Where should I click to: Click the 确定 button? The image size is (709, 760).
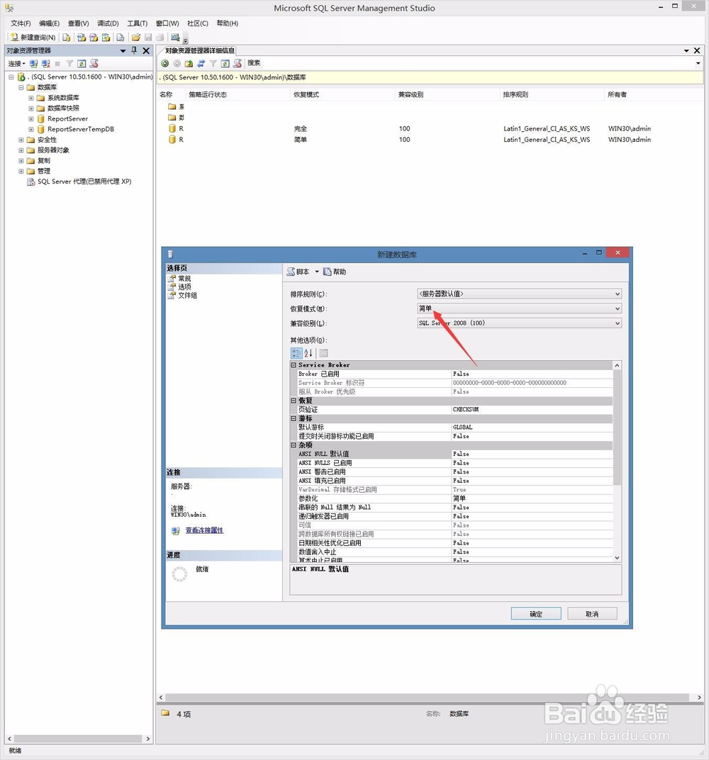click(536, 614)
